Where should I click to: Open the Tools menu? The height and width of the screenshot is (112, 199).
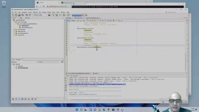pyautogui.click(x=58, y=12)
